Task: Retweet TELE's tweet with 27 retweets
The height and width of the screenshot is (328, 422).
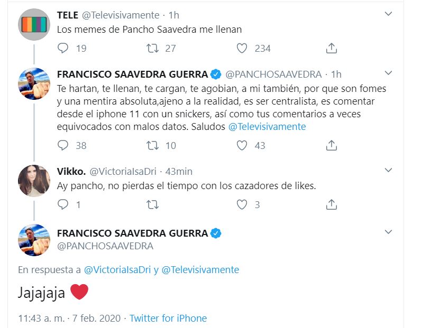Action: click(152, 49)
